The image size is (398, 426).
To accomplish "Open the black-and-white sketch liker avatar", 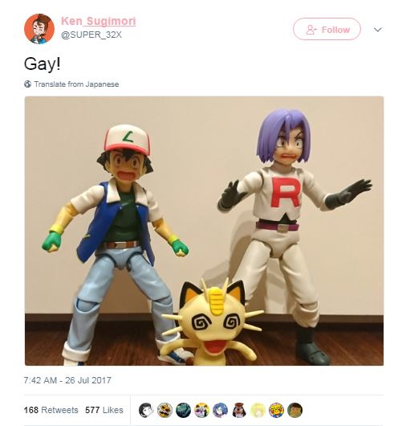I will [x=146, y=410].
